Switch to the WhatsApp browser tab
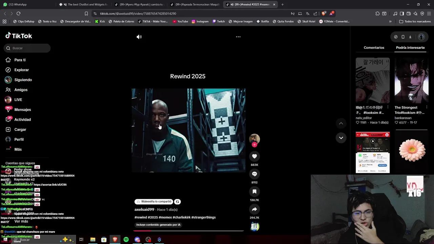This screenshot has height=244, width=434. point(27,4)
